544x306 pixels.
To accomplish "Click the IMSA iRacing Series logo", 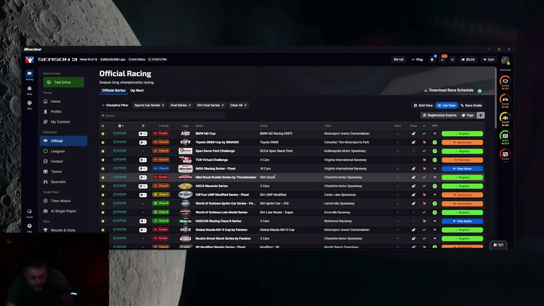I will 185,168.
